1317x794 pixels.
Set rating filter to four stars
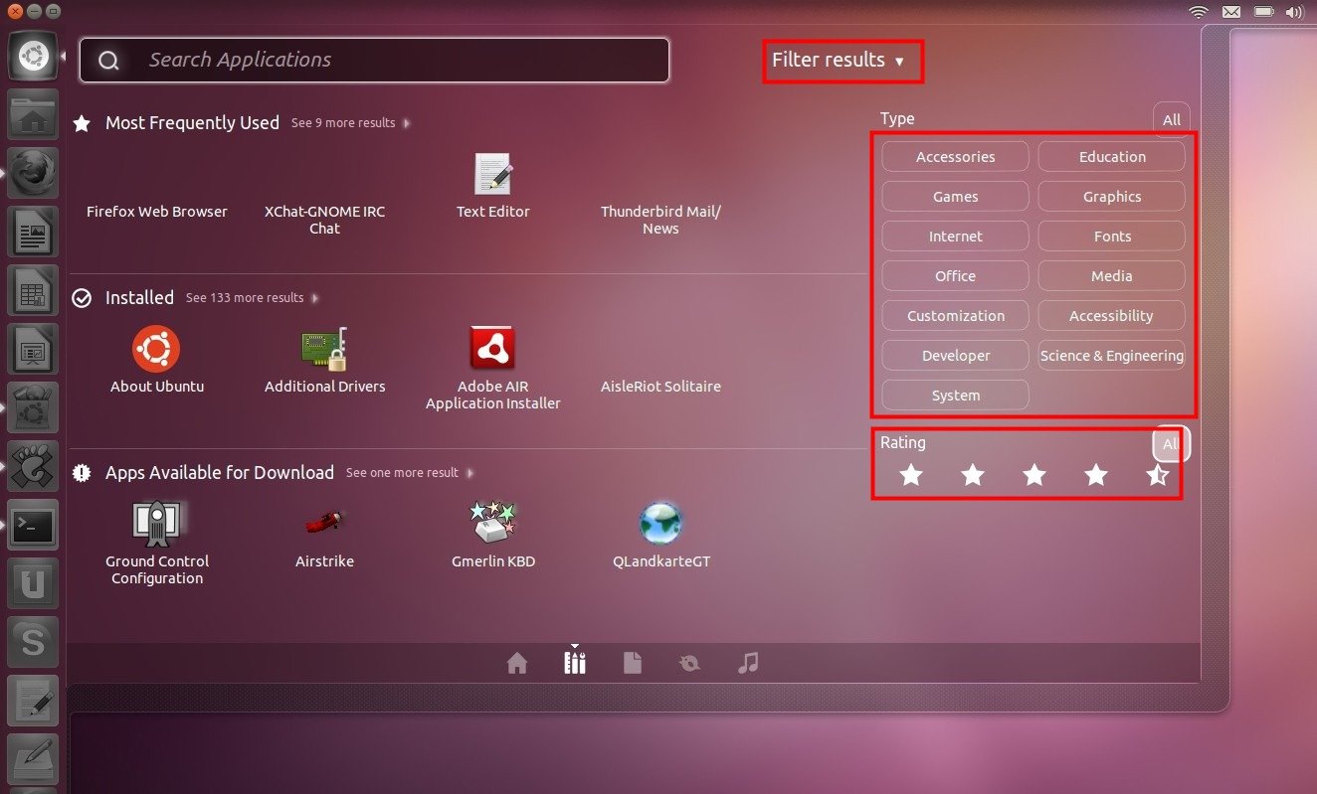(x=1096, y=476)
